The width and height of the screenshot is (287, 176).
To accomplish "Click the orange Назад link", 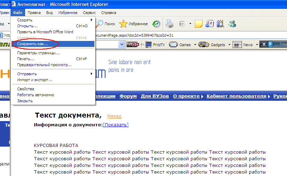I will click(114, 116).
